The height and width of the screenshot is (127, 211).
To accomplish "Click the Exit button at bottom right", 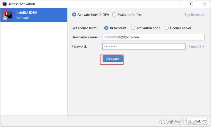I will pyautogui.click(x=197, y=121).
